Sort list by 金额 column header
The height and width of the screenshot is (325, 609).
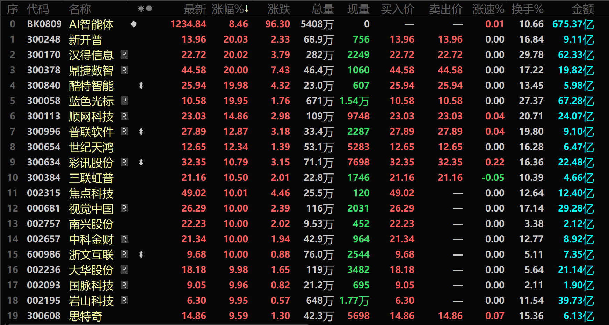point(582,9)
